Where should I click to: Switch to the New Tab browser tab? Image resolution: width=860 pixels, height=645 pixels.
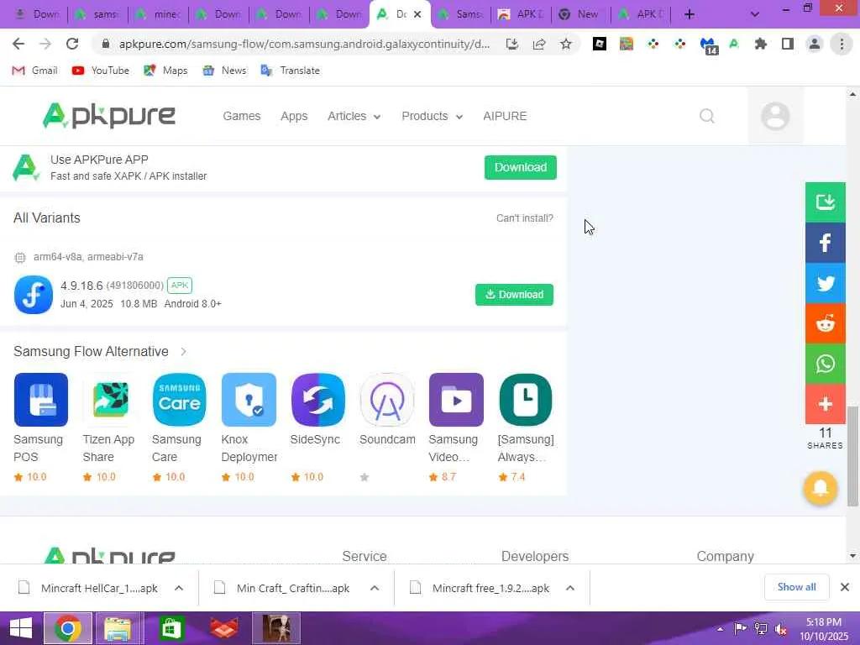tap(579, 14)
